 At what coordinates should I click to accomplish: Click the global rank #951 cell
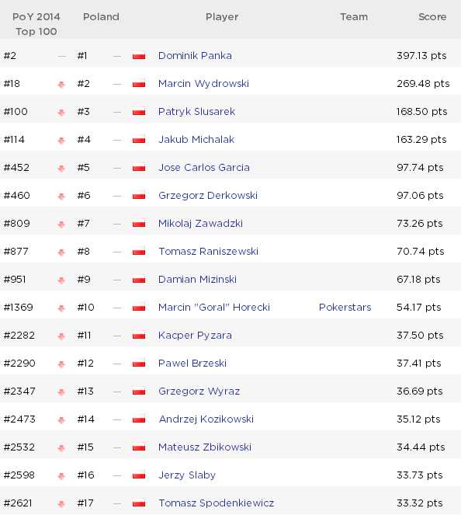[x=15, y=279]
